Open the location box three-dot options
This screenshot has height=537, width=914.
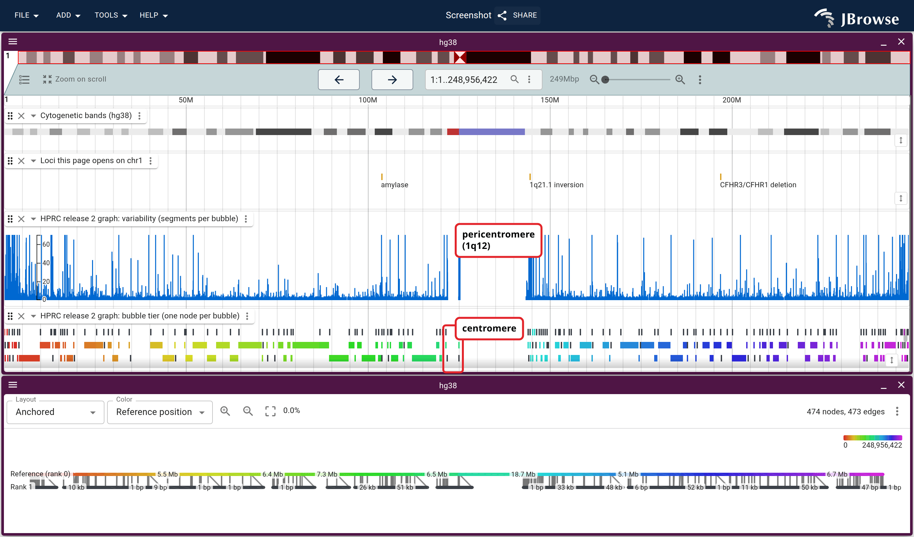tap(529, 79)
